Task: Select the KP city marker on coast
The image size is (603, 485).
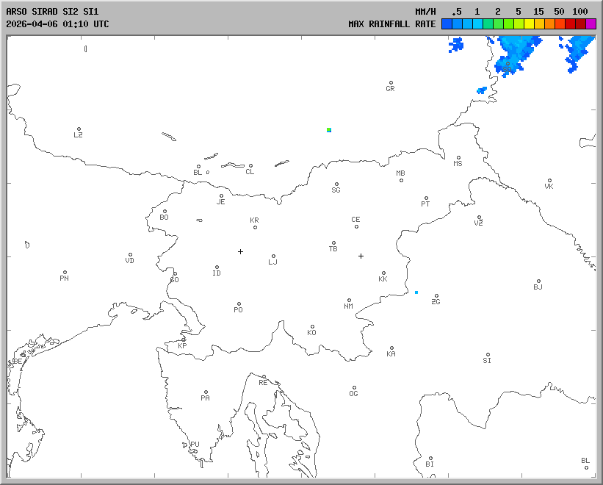Action: pos(184,339)
